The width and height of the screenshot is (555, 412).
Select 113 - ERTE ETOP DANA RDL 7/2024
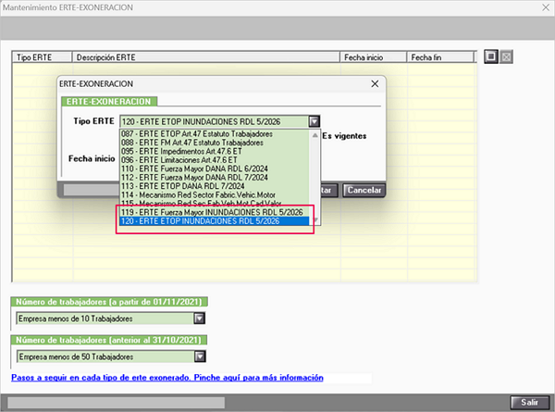pyautogui.click(x=215, y=186)
